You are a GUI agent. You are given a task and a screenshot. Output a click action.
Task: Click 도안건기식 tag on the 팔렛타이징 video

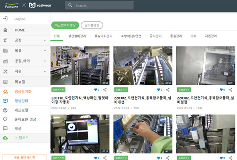coord(58,90)
